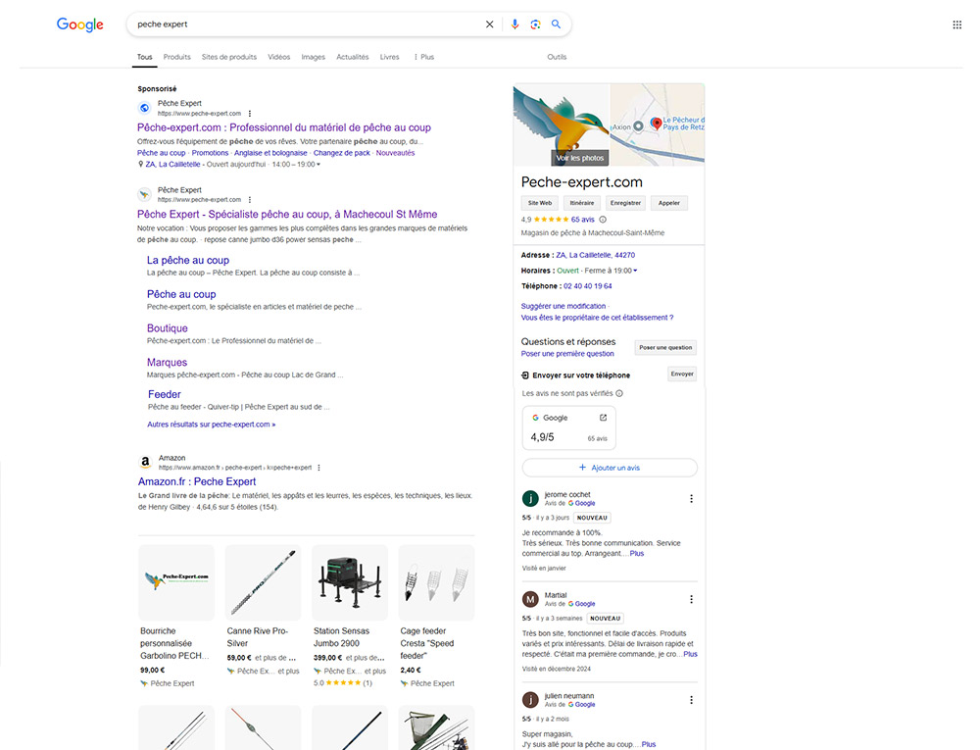This screenshot has width=980, height=750.
Task: Open the Cage feeder Cresta product thumbnail
Action: point(436,582)
